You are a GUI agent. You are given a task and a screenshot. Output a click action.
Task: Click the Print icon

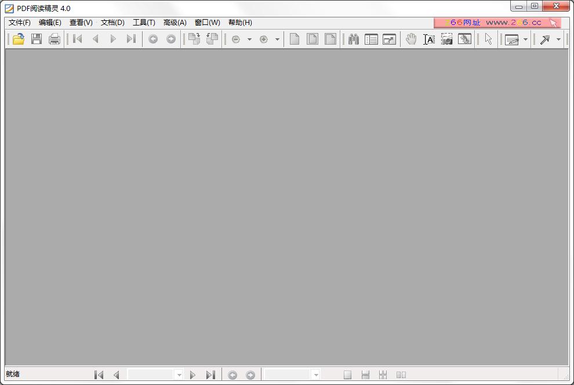[53, 39]
